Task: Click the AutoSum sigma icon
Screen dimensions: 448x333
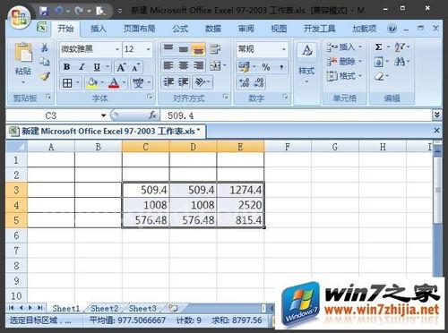Action: coord(378,47)
